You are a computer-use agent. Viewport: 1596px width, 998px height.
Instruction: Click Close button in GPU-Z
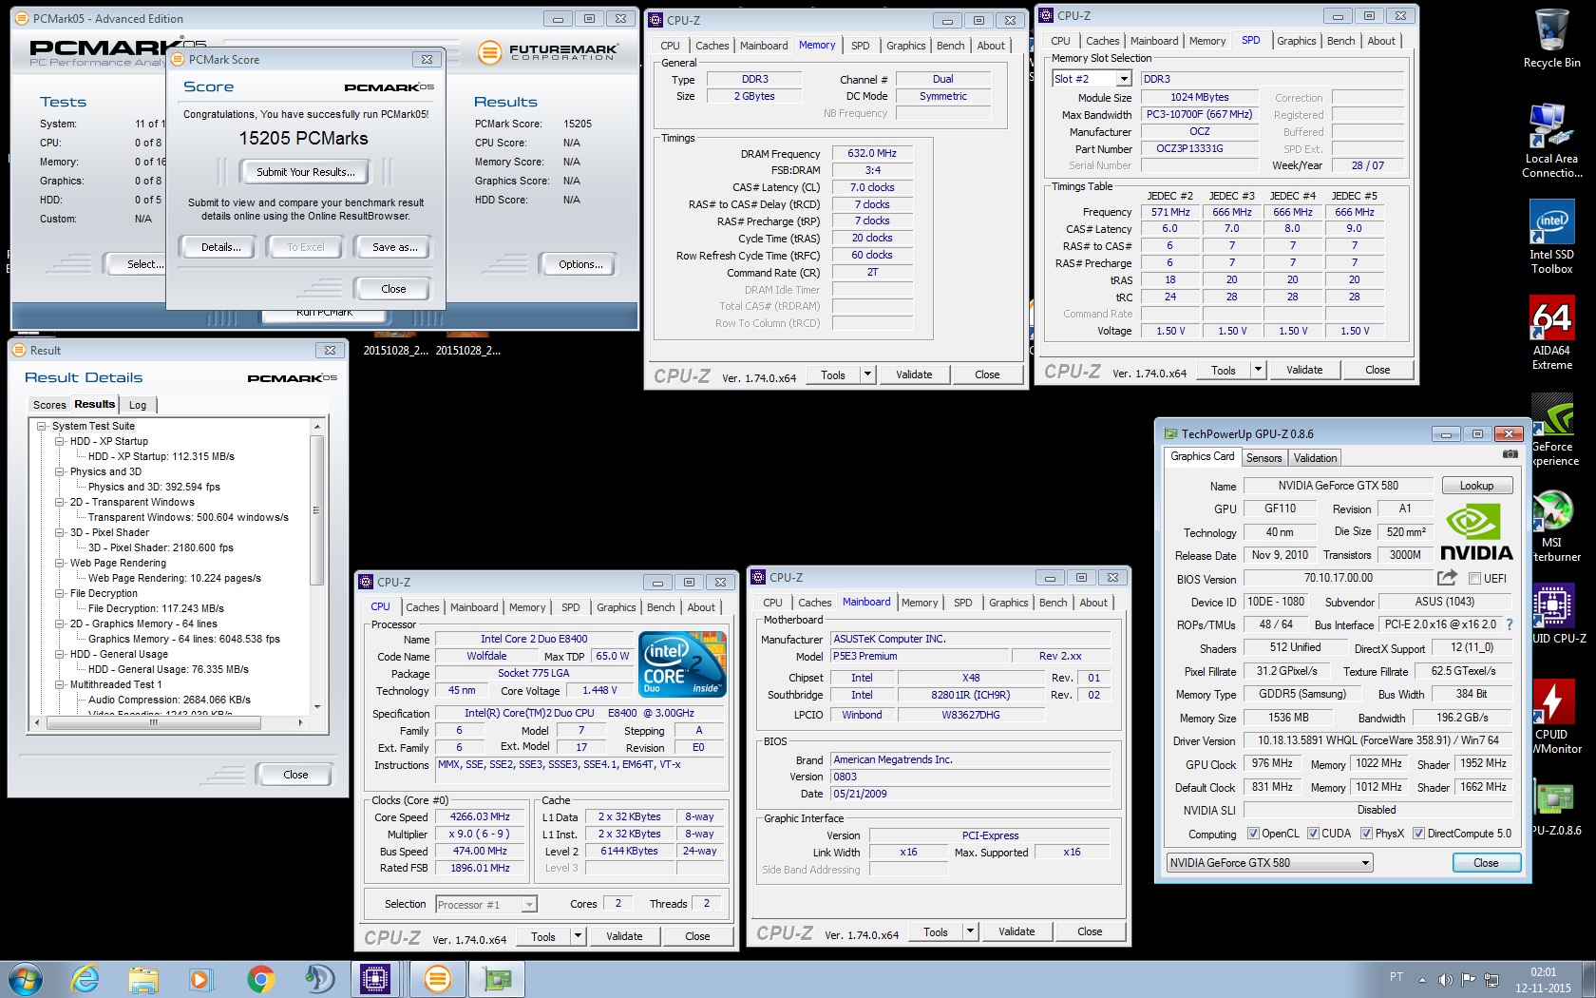click(1486, 863)
